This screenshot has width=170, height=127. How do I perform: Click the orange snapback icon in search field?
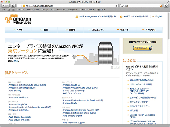pyautogui.click(x=161, y=6)
